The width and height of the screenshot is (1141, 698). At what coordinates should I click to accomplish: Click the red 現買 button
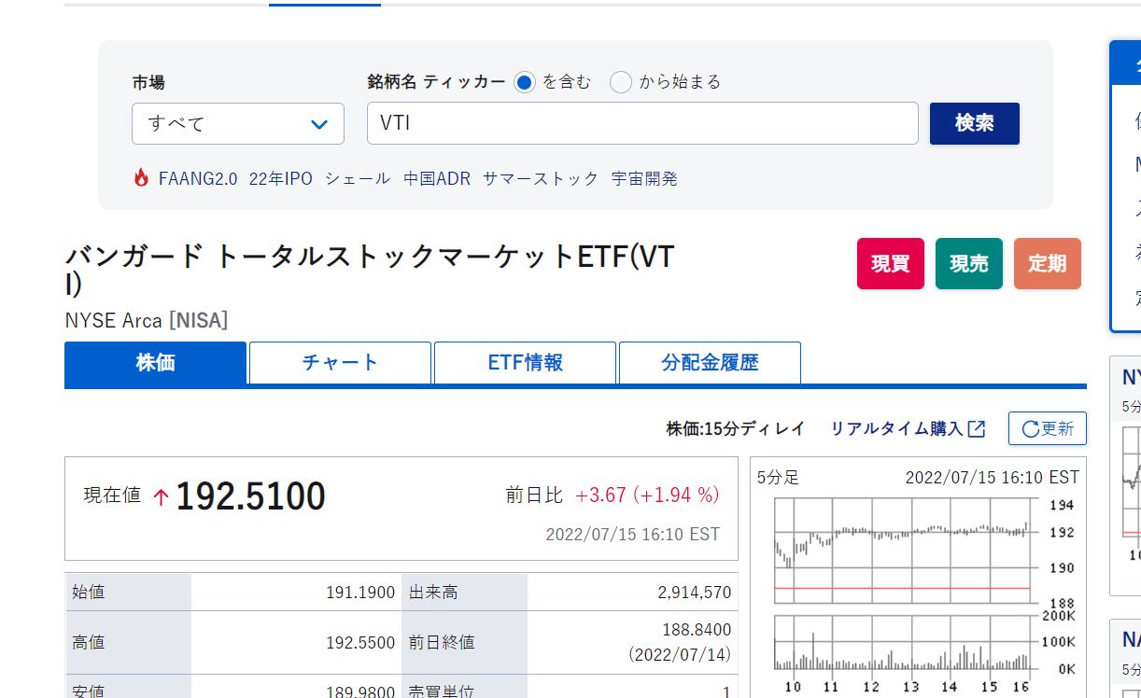(890, 263)
